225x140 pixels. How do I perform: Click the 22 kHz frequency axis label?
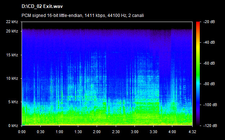pyautogui.click(x=12, y=22)
